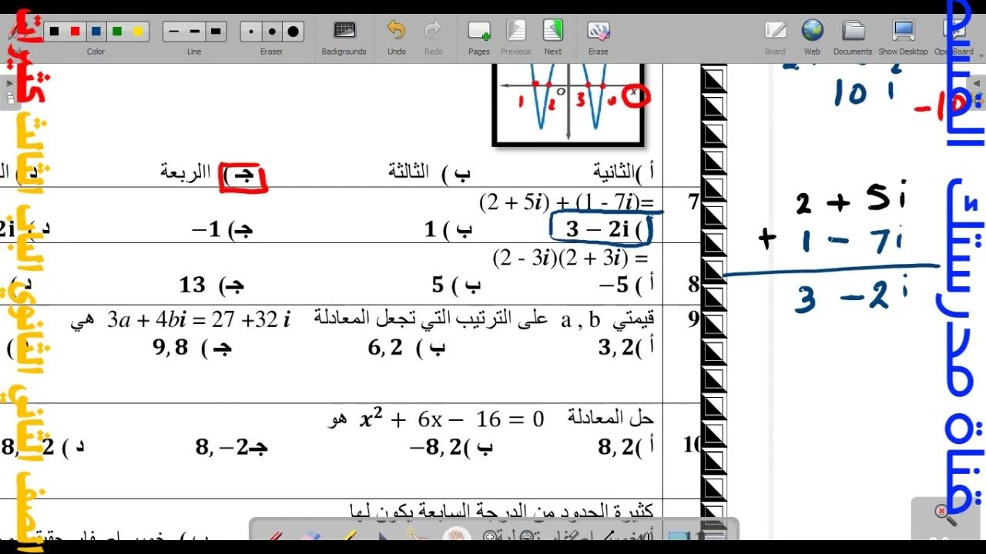Click the Erase page icon
This screenshot has width=986, height=554.
(599, 37)
